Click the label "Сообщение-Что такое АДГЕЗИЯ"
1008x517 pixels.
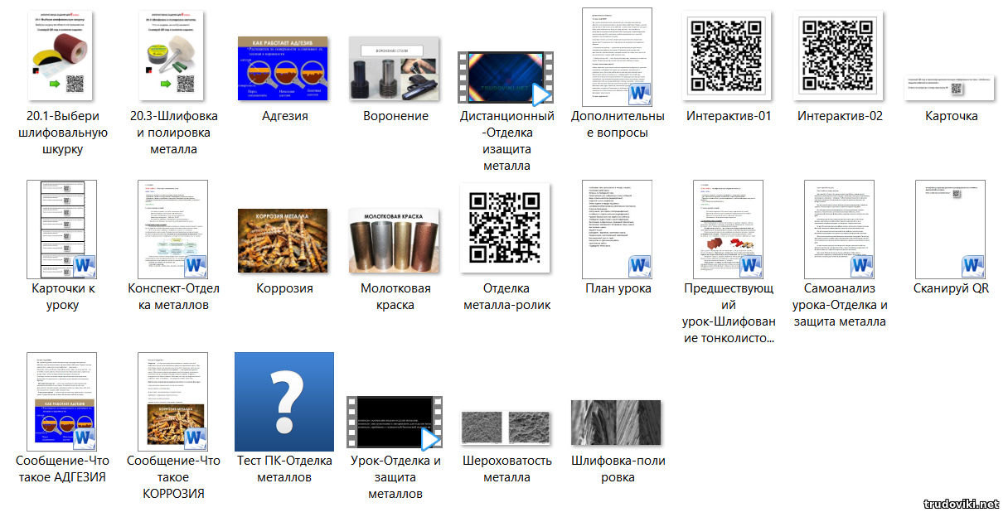[63, 469]
